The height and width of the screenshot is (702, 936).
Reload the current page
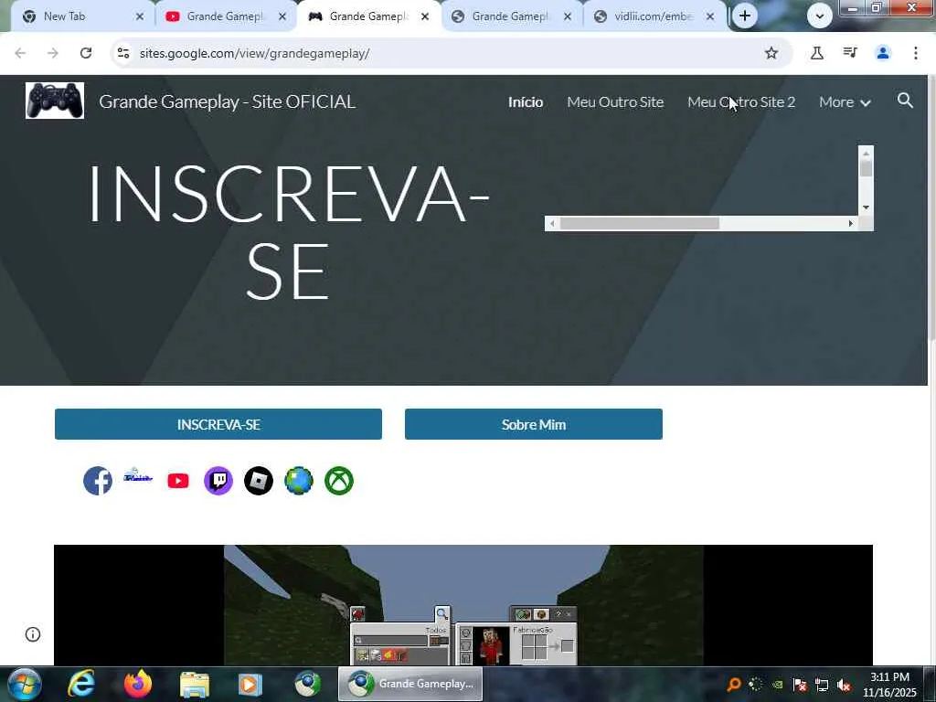pyautogui.click(x=86, y=53)
